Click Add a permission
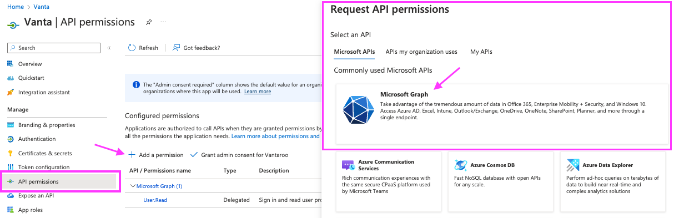The image size is (674, 218). click(161, 155)
